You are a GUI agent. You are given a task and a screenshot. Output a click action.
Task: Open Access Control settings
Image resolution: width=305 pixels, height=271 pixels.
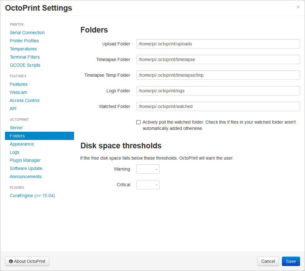pyautogui.click(x=25, y=100)
